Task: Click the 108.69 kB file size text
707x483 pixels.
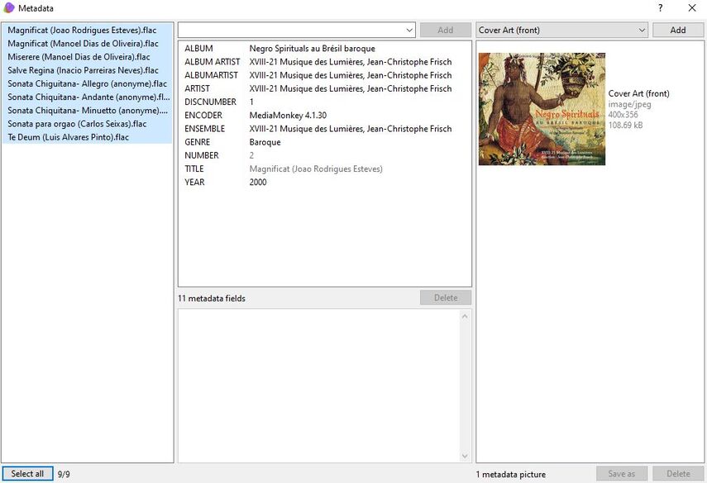Action: (x=625, y=125)
